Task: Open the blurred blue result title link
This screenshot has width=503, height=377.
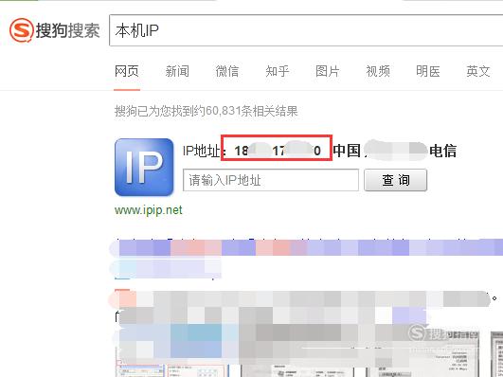Action: pyautogui.click(x=306, y=247)
